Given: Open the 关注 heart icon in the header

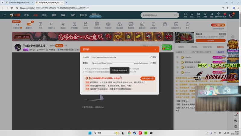Looking at the screenshot, I should pyautogui.click(x=192, y=15).
